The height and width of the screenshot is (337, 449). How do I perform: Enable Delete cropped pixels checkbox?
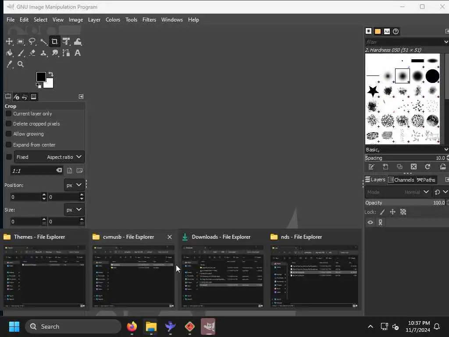(9, 124)
